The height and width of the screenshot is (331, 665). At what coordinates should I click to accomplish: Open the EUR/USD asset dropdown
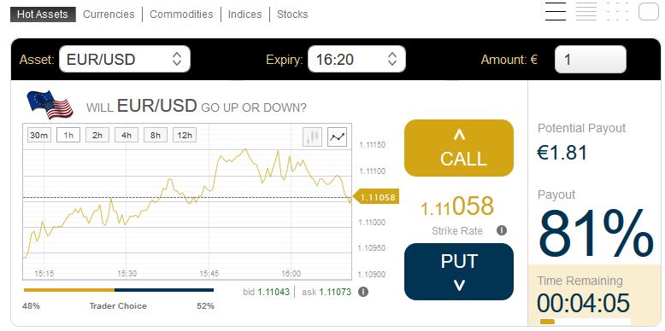point(125,59)
